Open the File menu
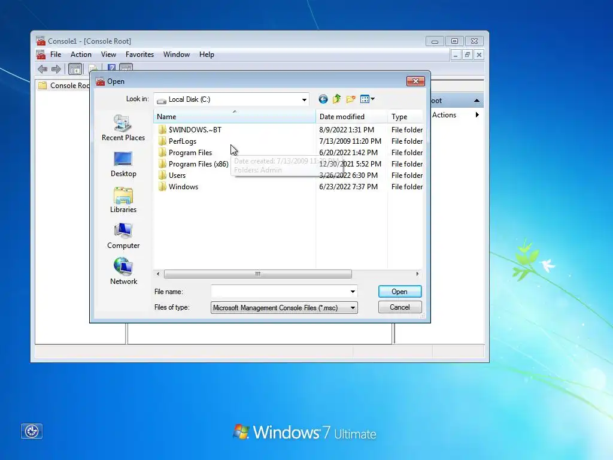Viewport: 613px width, 460px height. point(56,55)
